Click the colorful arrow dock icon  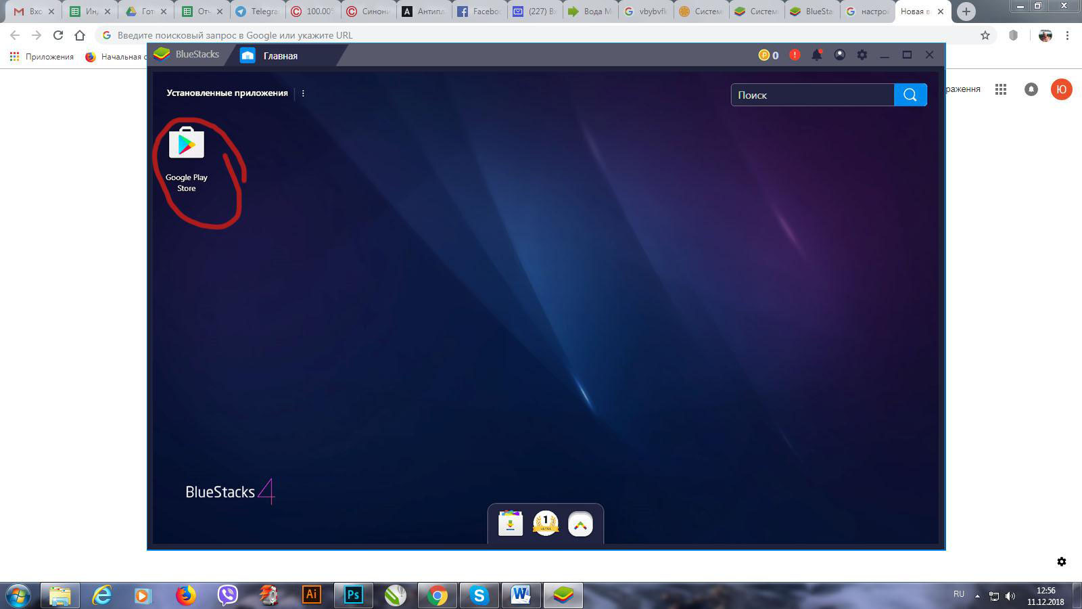tap(580, 524)
